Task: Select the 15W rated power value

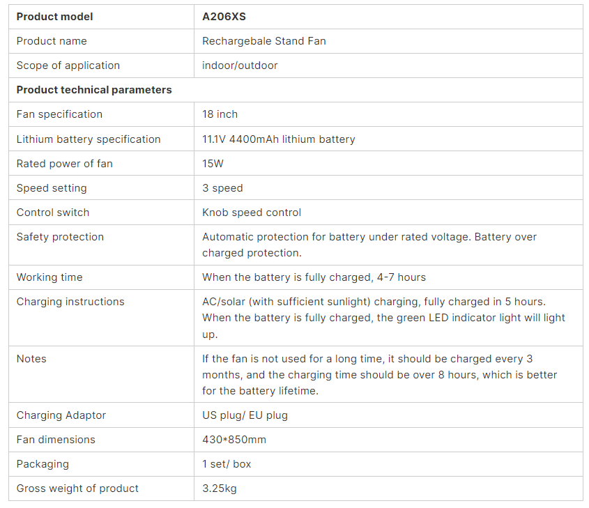Action: point(213,164)
